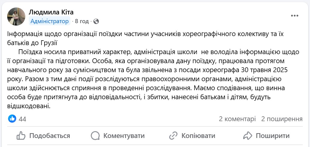The width and height of the screenshot is (310, 147).
Task: Click the share arrow icon beside Поширити
Action: (248, 136)
